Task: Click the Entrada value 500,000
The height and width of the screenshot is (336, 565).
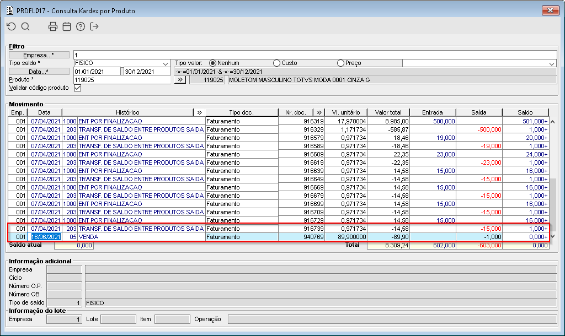Action: point(444,121)
